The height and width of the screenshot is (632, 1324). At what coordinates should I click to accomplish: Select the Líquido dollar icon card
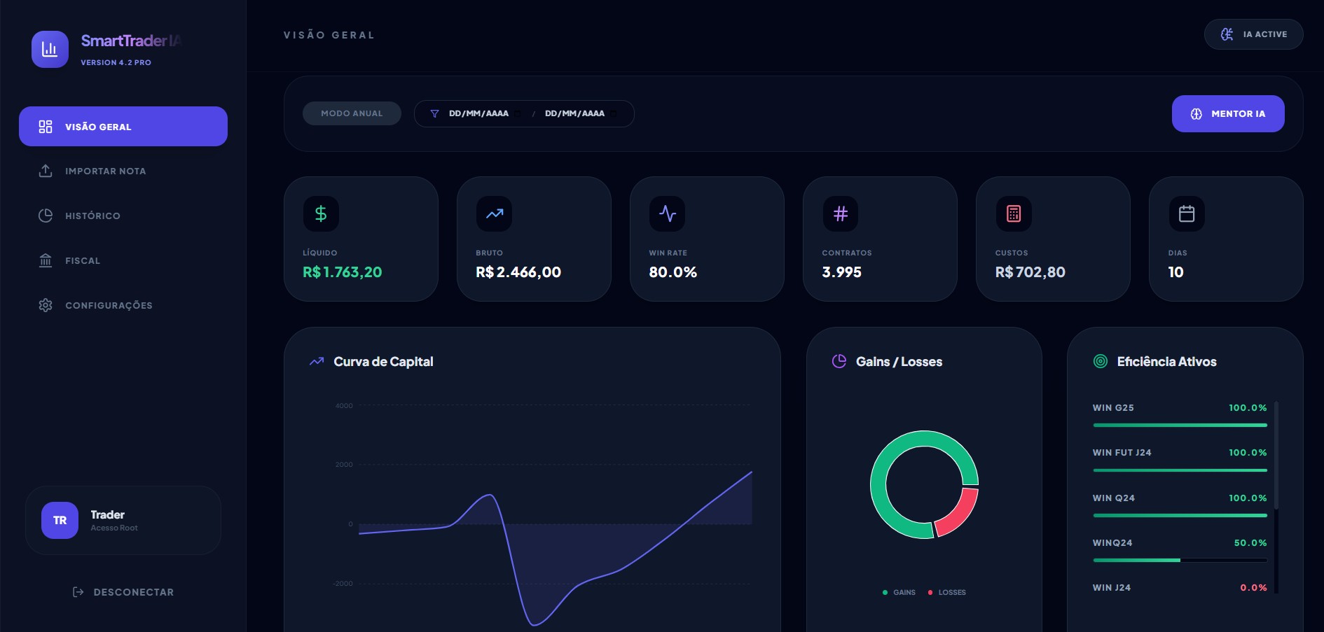click(322, 214)
